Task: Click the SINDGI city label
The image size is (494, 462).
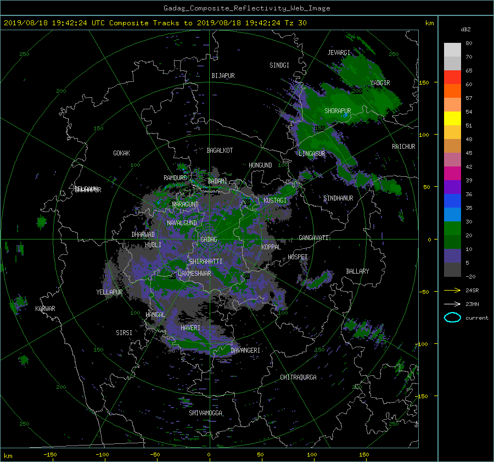Action: (279, 65)
